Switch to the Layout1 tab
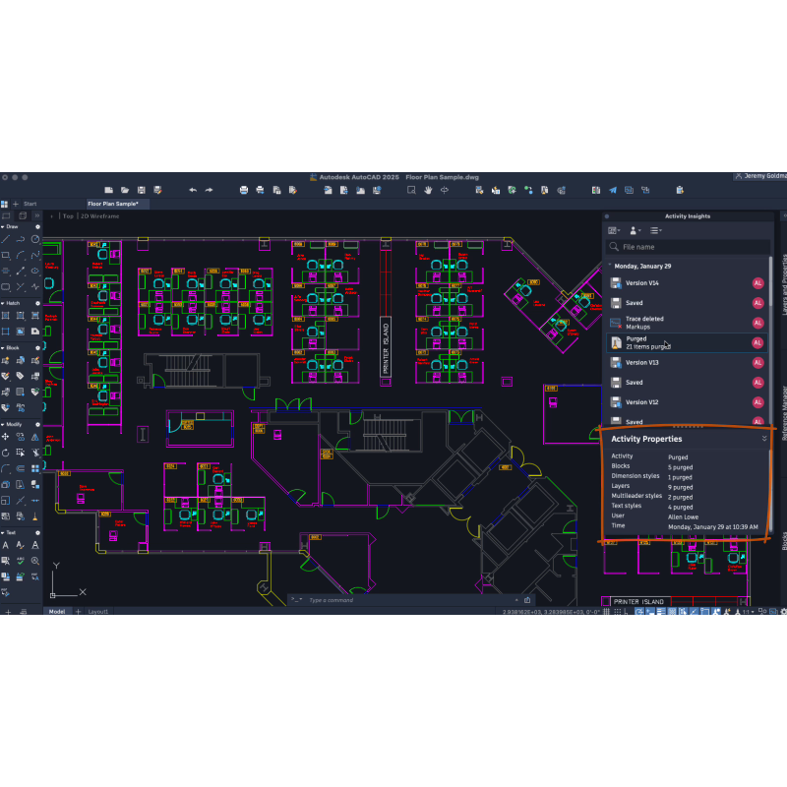787x787 pixels. 99,611
